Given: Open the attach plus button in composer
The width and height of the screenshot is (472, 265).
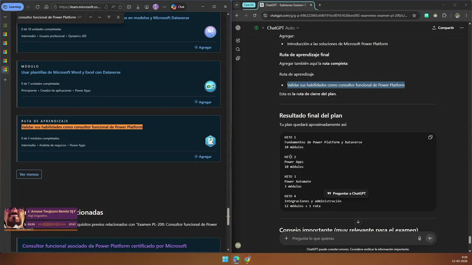Looking at the screenshot, I should click(286, 238).
